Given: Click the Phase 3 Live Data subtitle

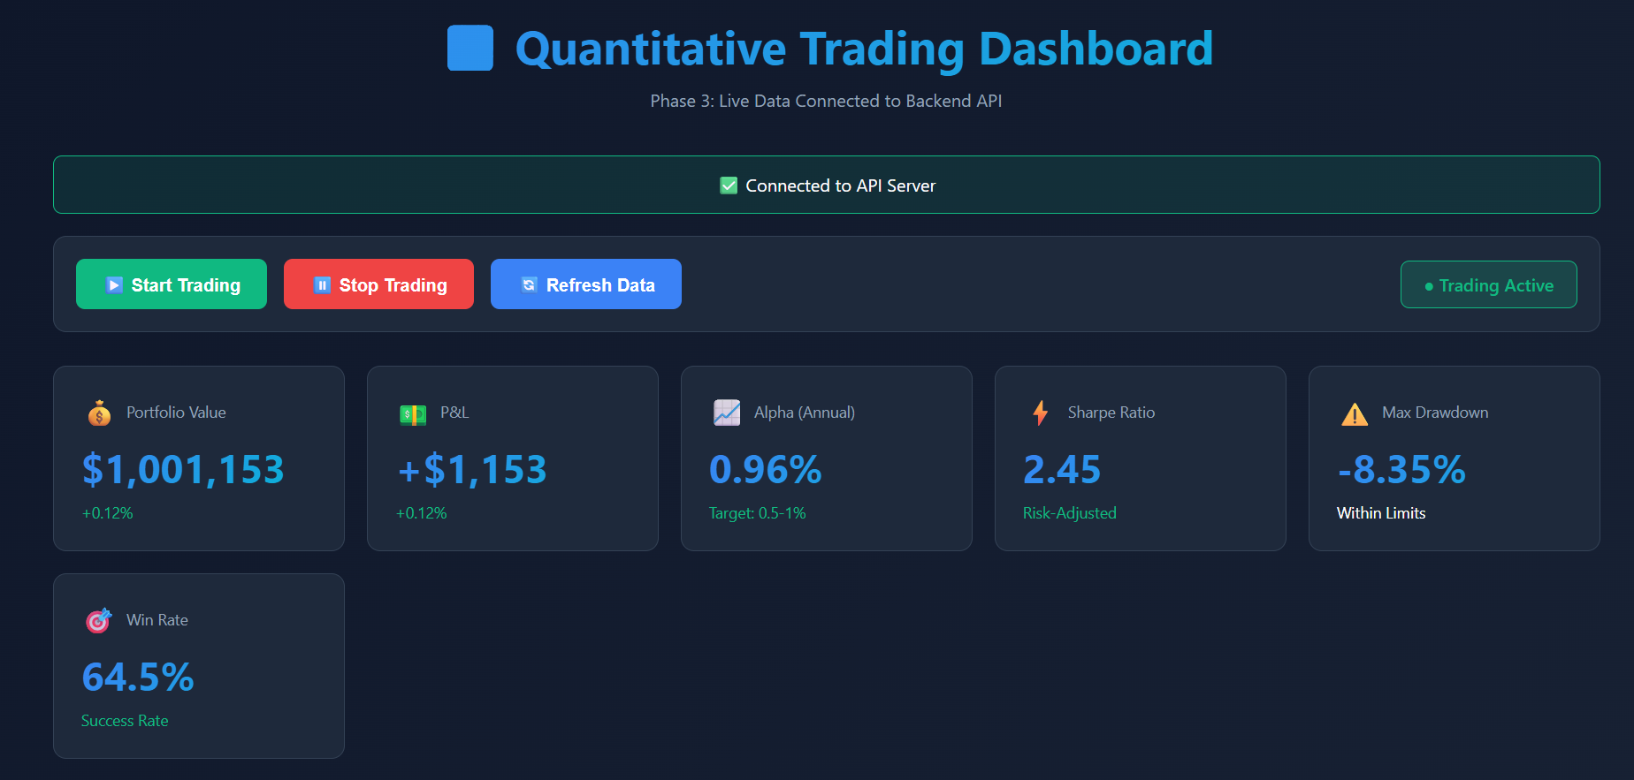Looking at the screenshot, I should (x=826, y=101).
